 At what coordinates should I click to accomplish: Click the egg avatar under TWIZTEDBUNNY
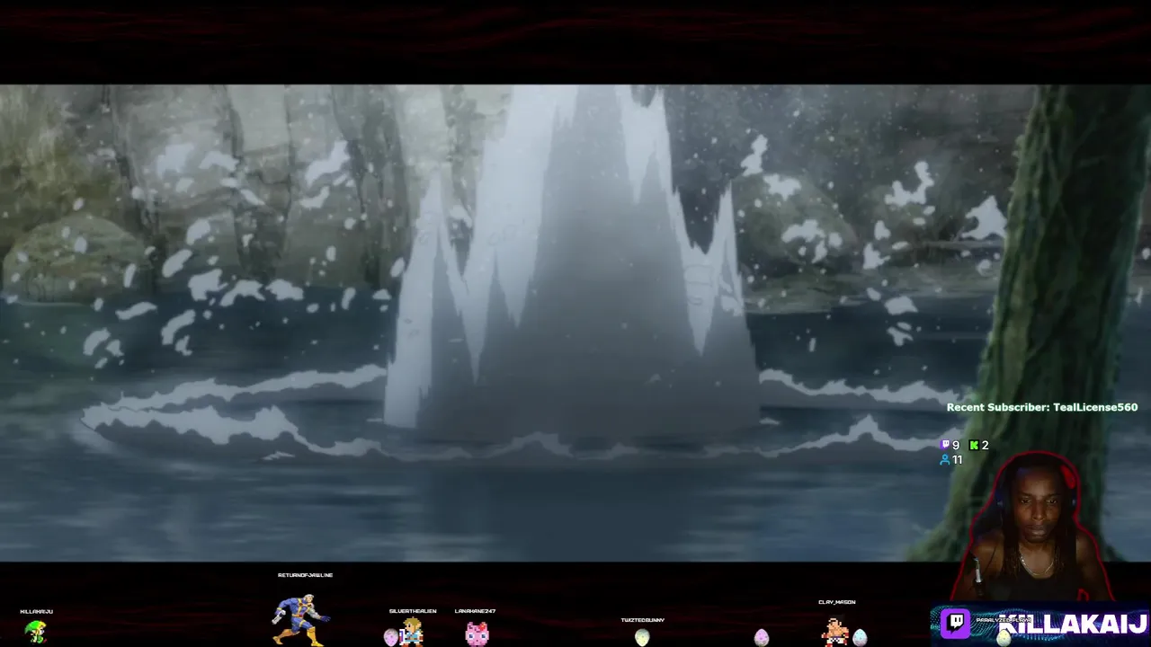[642, 637]
